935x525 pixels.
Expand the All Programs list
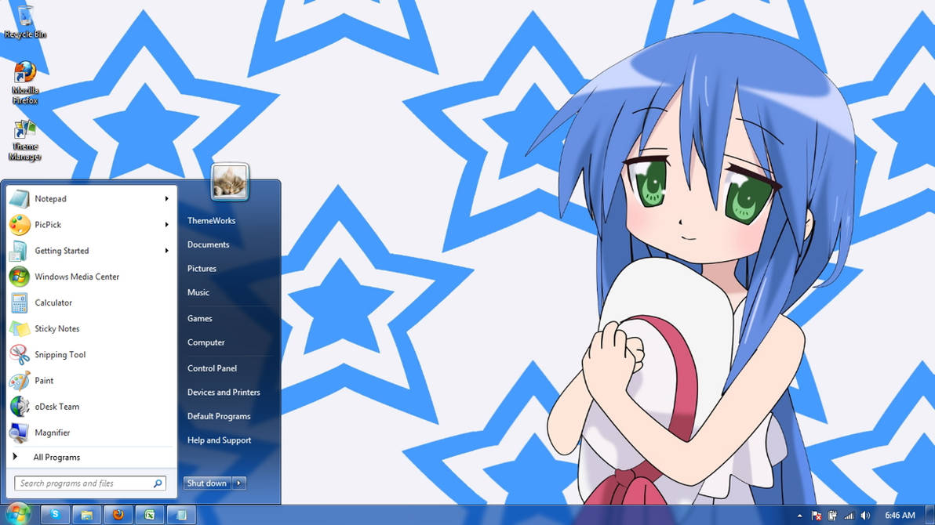56,457
